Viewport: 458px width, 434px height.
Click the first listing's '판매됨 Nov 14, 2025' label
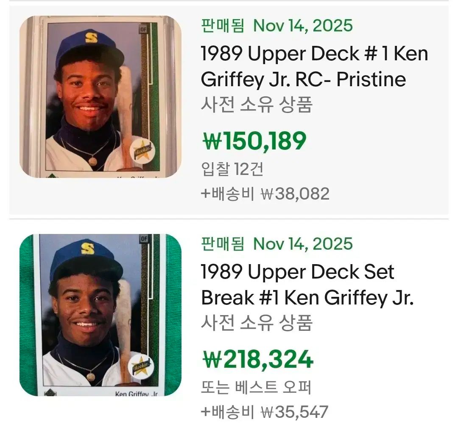point(276,26)
